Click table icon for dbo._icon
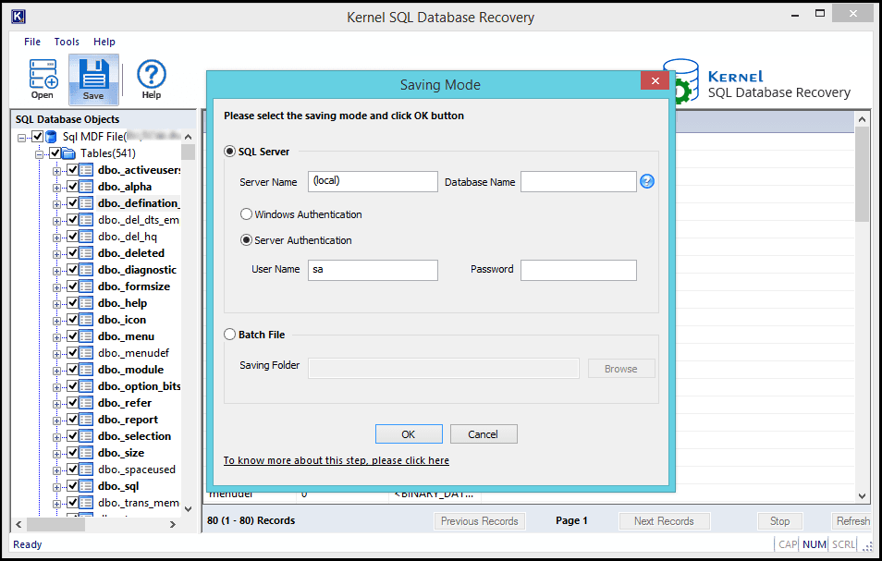882x561 pixels. tap(86, 319)
